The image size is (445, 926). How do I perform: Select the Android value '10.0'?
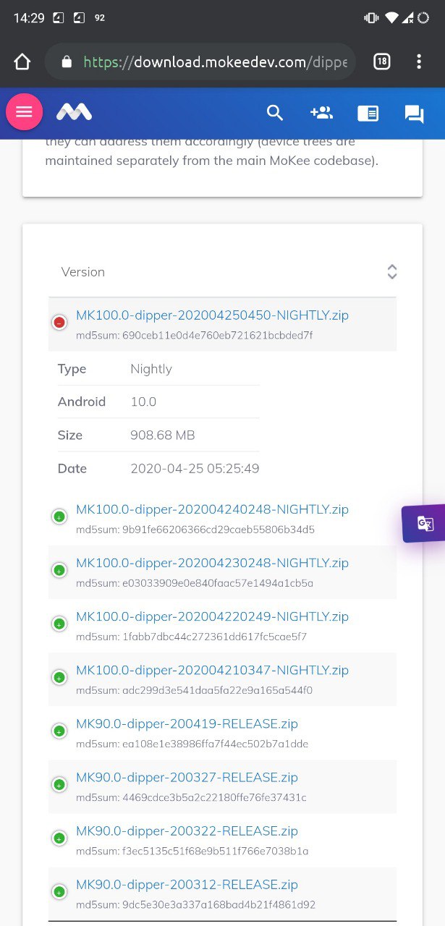pos(143,402)
